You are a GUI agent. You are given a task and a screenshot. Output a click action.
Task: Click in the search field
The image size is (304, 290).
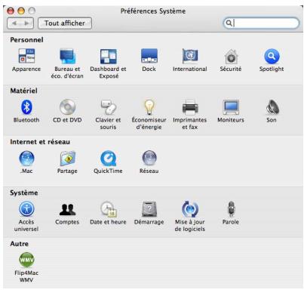click(x=262, y=23)
